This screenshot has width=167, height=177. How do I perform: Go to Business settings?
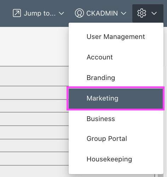(116, 119)
